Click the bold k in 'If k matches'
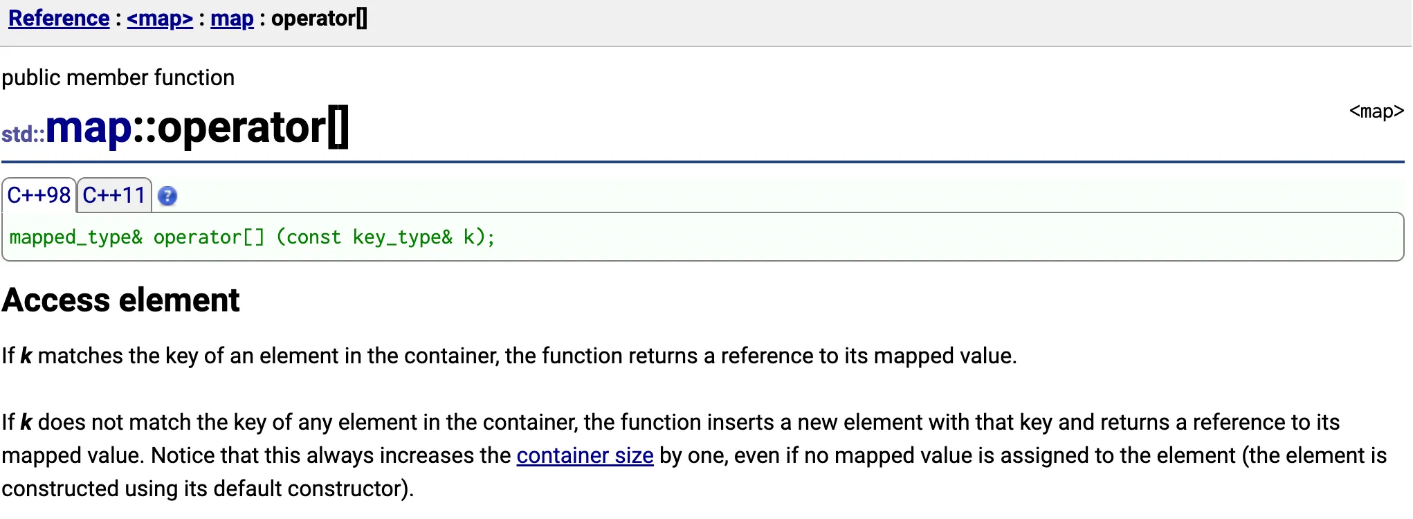The image size is (1413, 519). (x=26, y=356)
